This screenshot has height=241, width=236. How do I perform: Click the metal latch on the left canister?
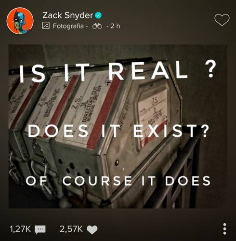[x=14, y=167]
